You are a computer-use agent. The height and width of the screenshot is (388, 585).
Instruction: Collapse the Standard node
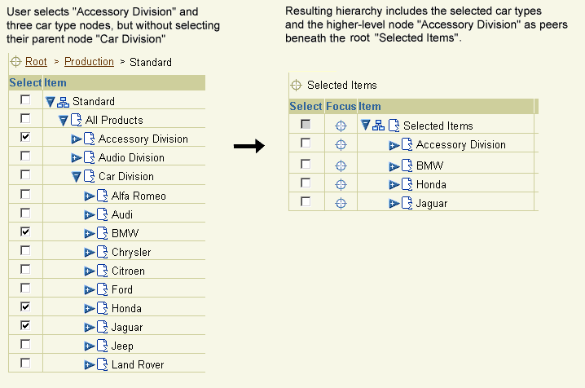pyautogui.click(x=51, y=102)
